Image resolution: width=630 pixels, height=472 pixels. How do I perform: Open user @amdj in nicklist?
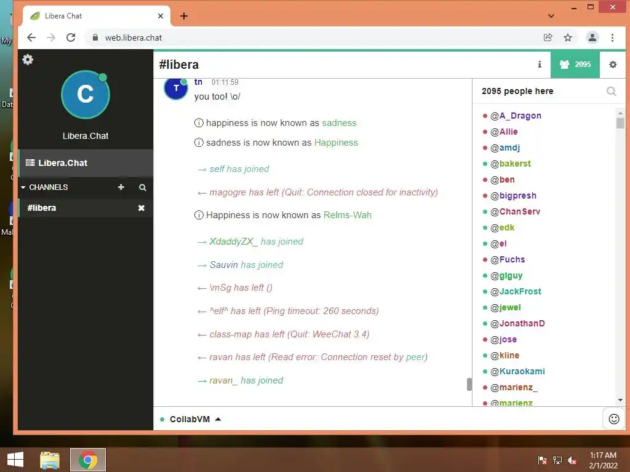[x=505, y=147]
